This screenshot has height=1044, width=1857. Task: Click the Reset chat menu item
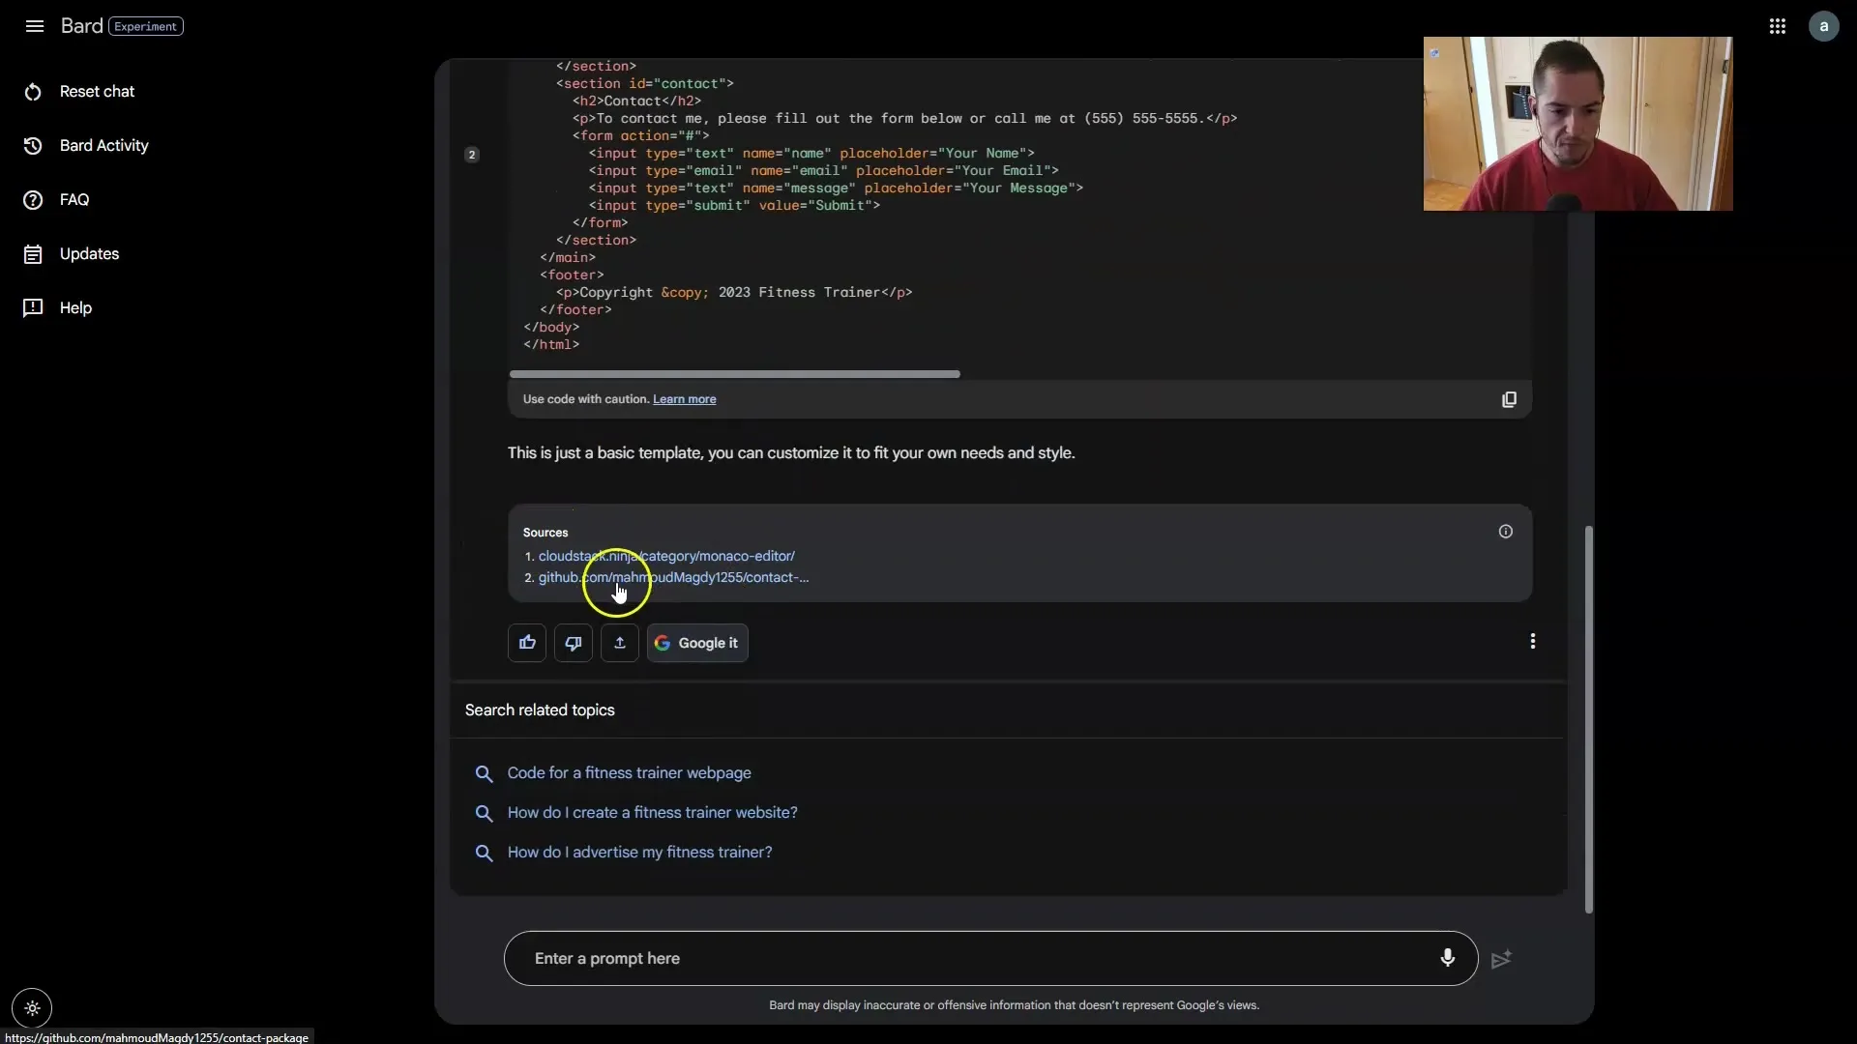[x=97, y=91]
